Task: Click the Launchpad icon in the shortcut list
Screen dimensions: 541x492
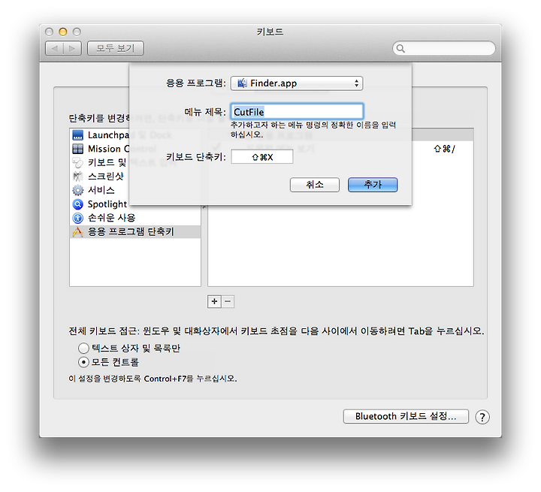Action: (77, 135)
